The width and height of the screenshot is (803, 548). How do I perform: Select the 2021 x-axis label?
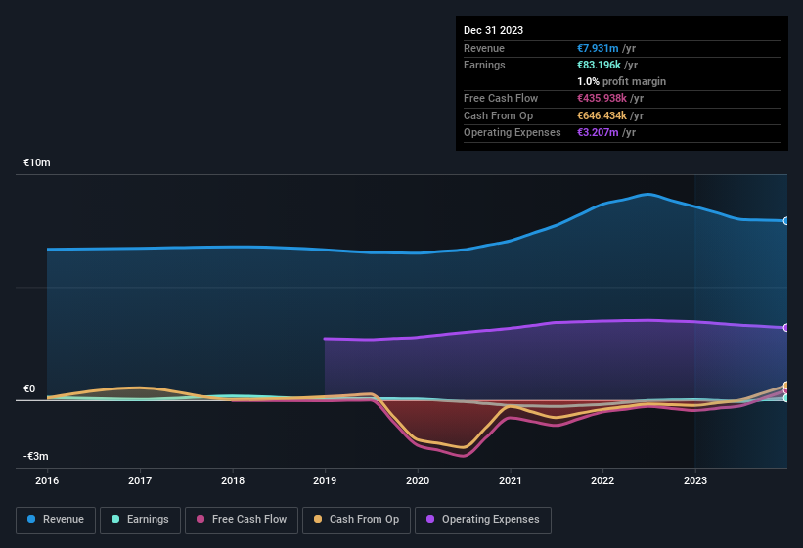point(511,480)
